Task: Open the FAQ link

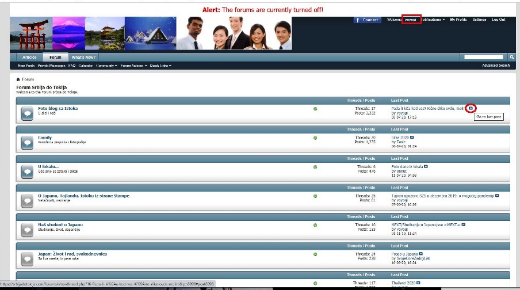Action: [72, 66]
